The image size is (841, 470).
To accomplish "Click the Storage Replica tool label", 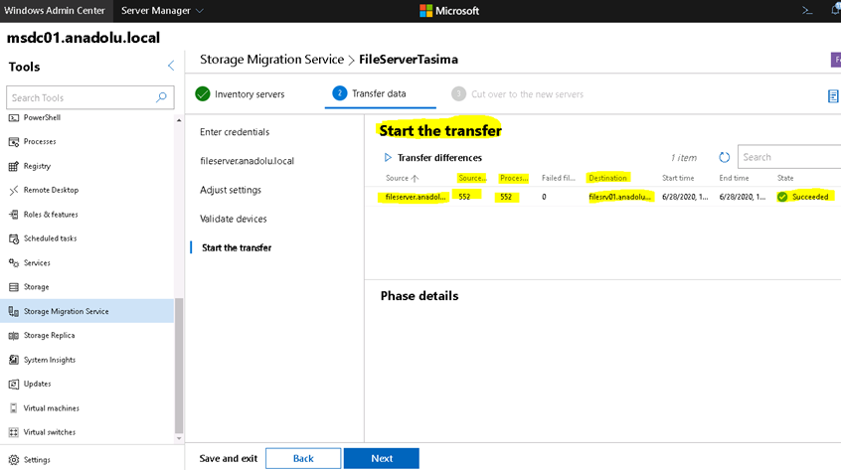I will 49,336.
